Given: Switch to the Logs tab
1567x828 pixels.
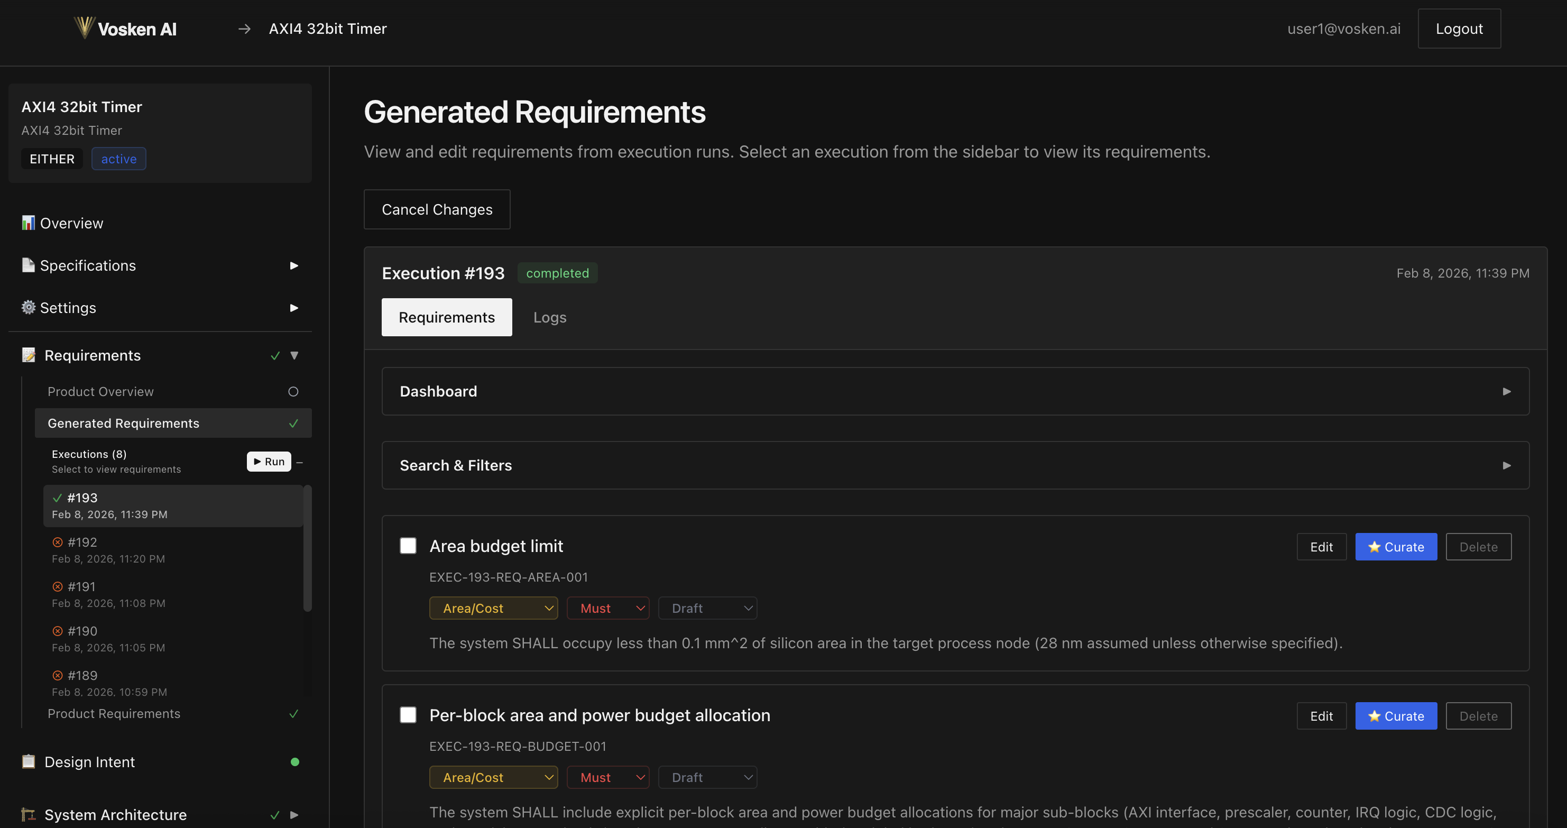Looking at the screenshot, I should 549,317.
